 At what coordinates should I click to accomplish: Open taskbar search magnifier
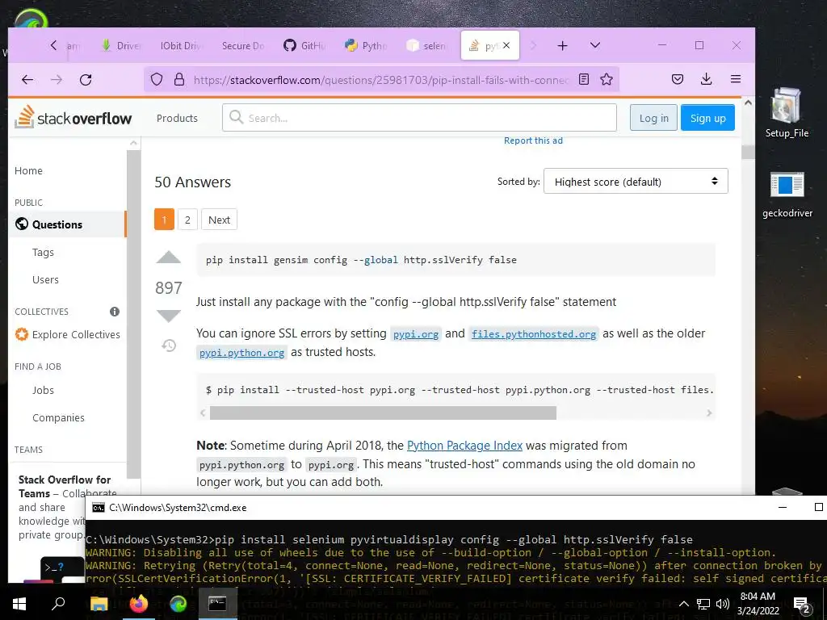[58, 604]
